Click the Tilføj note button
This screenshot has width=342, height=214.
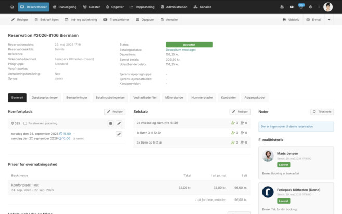322,112
